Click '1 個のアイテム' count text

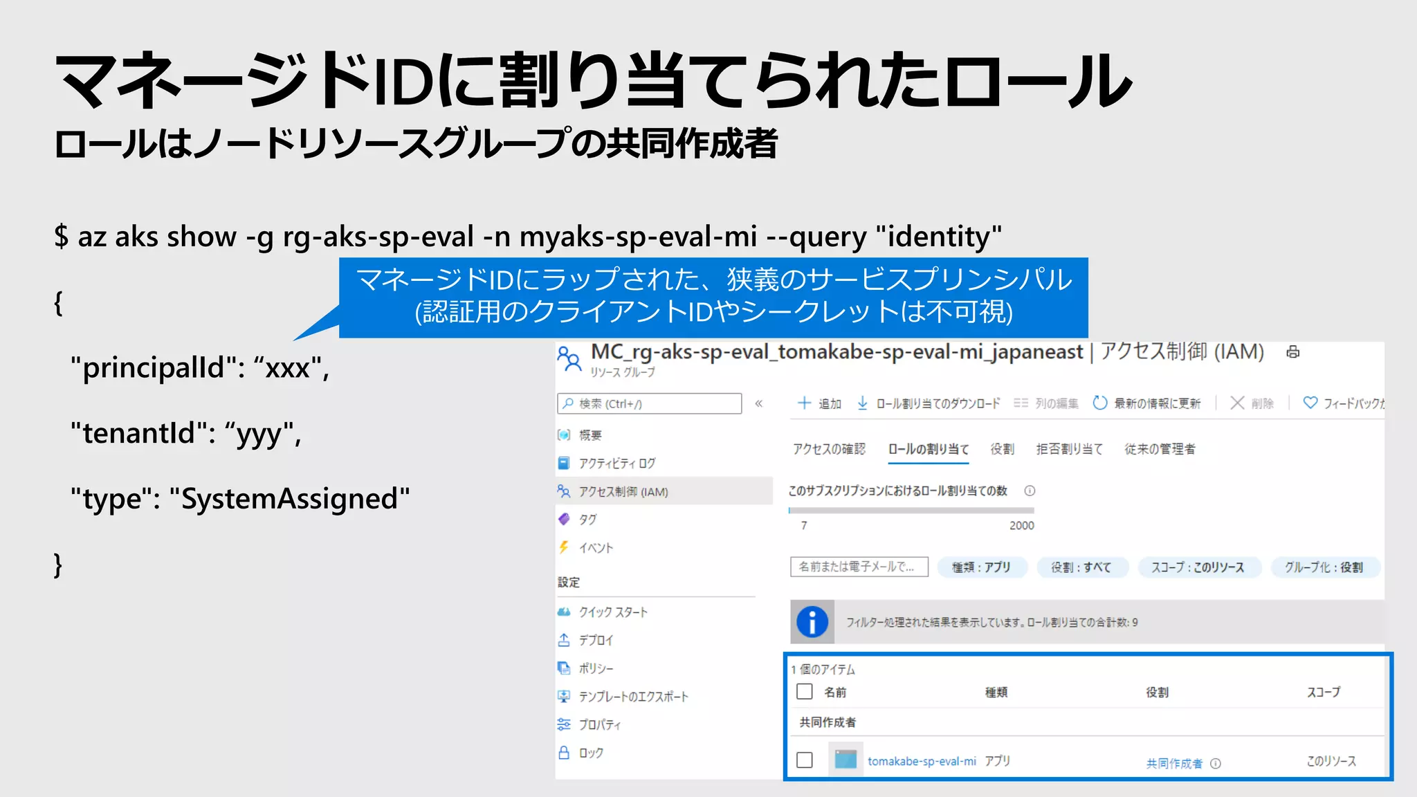click(x=823, y=669)
